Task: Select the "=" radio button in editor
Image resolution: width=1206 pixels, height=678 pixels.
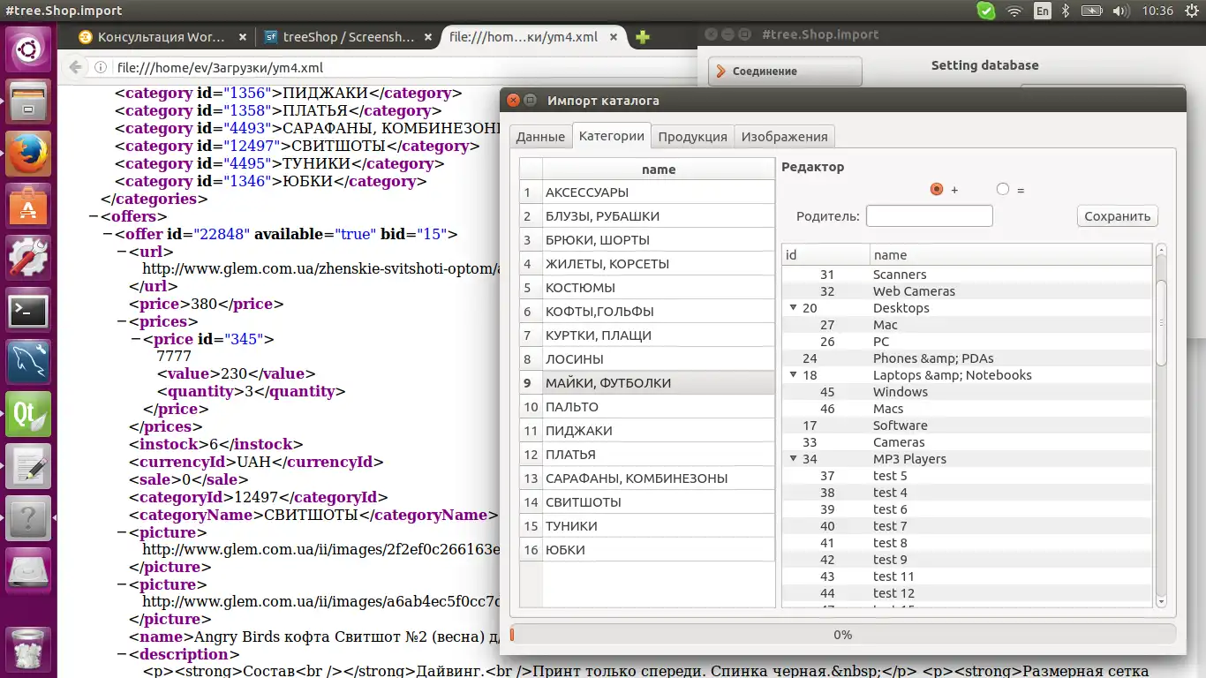Action: (1002, 189)
